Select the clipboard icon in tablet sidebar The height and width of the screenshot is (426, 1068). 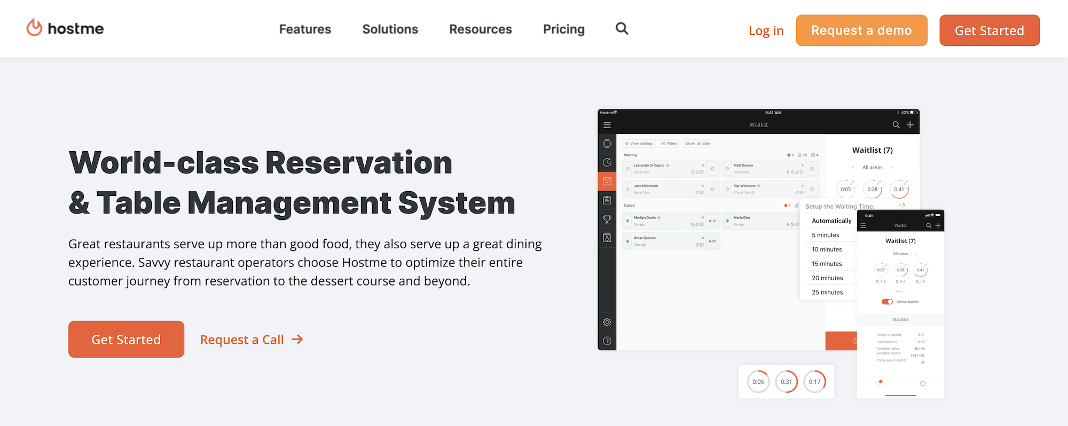pos(607,200)
